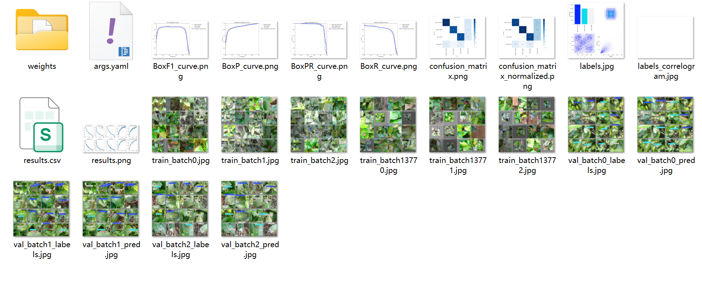
Task: Click the 'labels_correlogram.jpg' file name text
Action: pos(666,71)
